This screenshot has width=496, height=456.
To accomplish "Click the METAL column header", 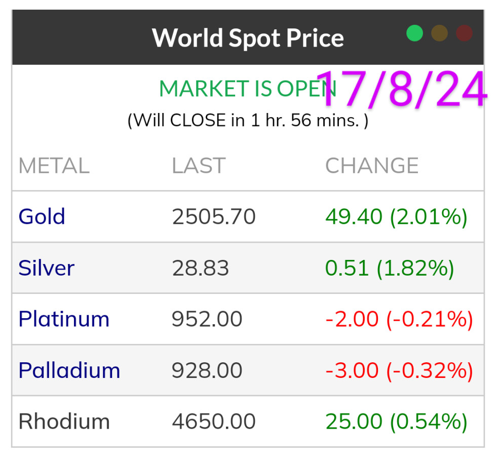I will [x=54, y=166].
